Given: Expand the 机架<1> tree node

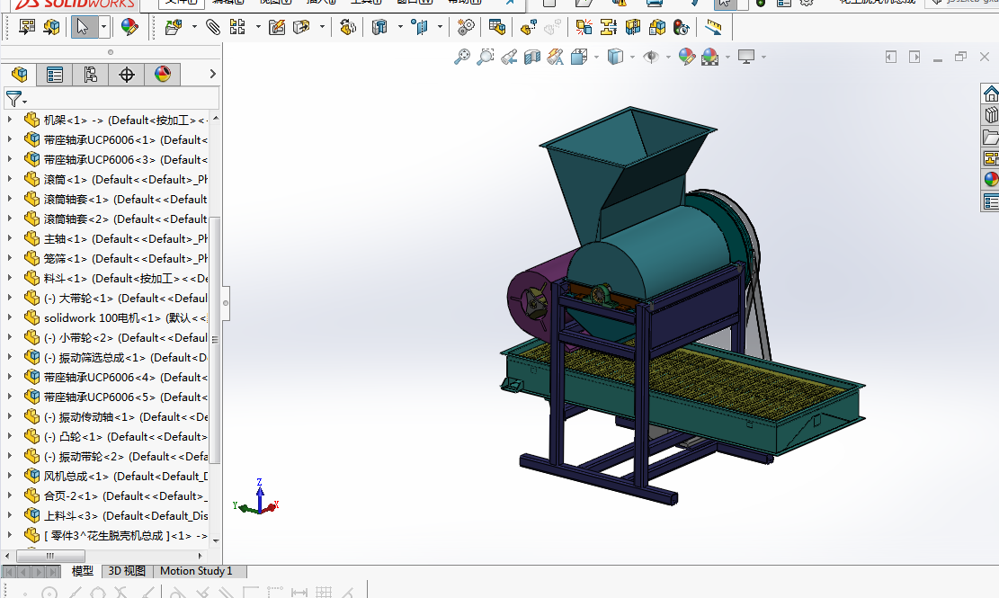Looking at the screenshot, I should pyautogui.click(x=10, y=120).
